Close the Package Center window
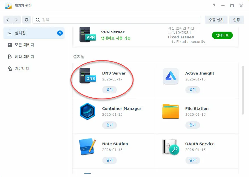The width and height of the screenshot is (249, 177). (241, 6)
